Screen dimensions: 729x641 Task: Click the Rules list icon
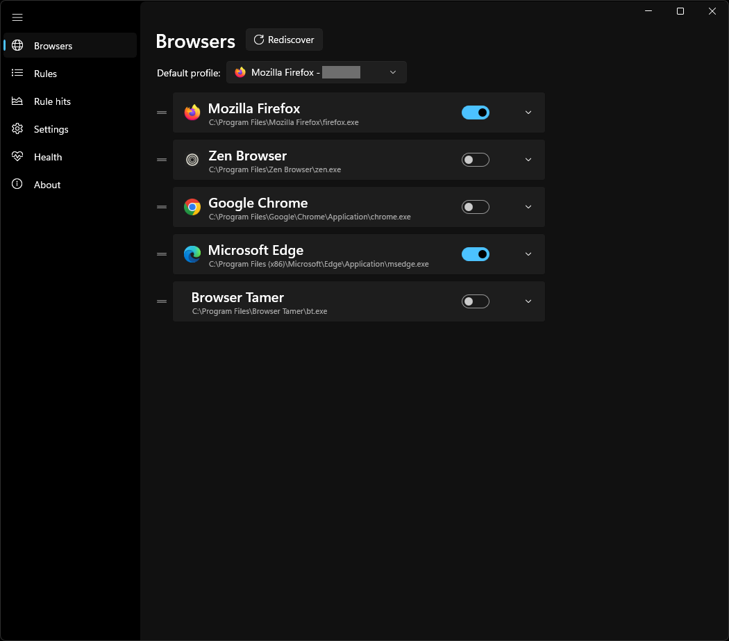tap(17, 73)
